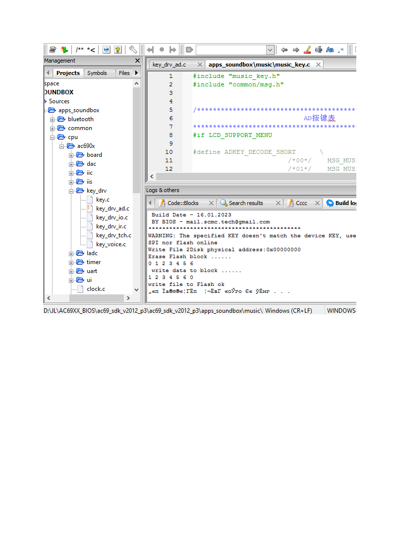Jump back with the gray left arrow
The image size is (393, 557).
pos(150,50)
